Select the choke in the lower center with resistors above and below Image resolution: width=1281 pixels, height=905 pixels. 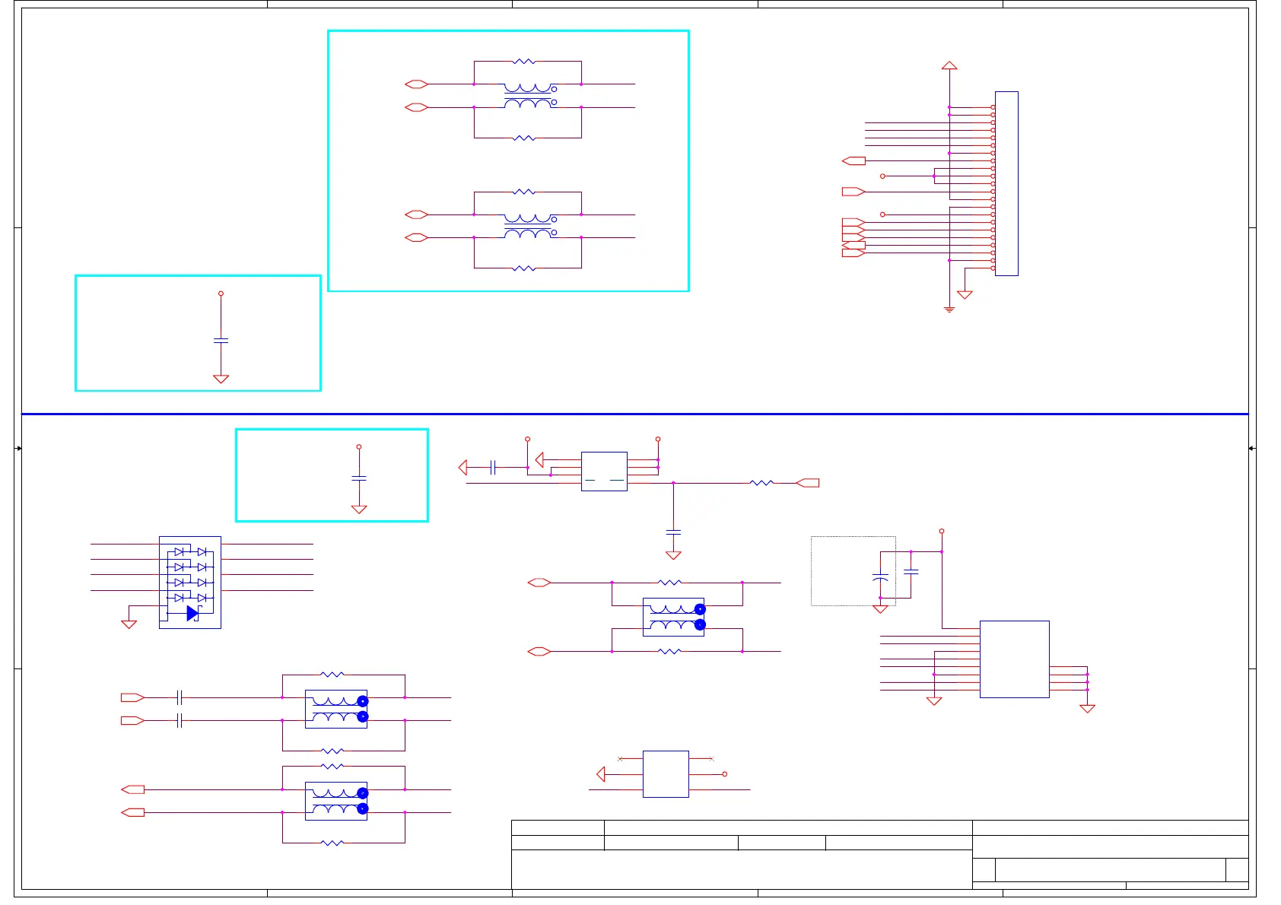pos(674,617)
